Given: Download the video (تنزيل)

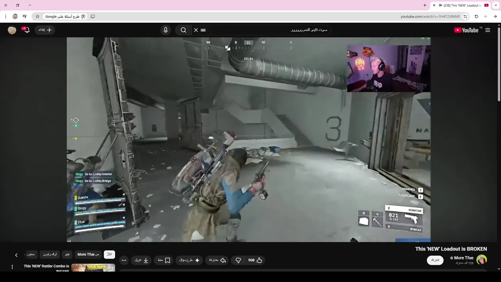Looking at the screenshot, I should click(x=142, y=260).
